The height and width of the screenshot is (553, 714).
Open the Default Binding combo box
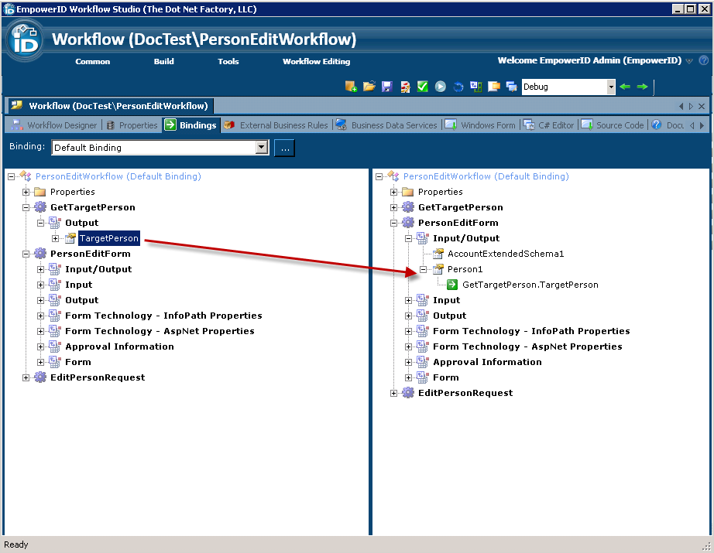coord(261,148)
